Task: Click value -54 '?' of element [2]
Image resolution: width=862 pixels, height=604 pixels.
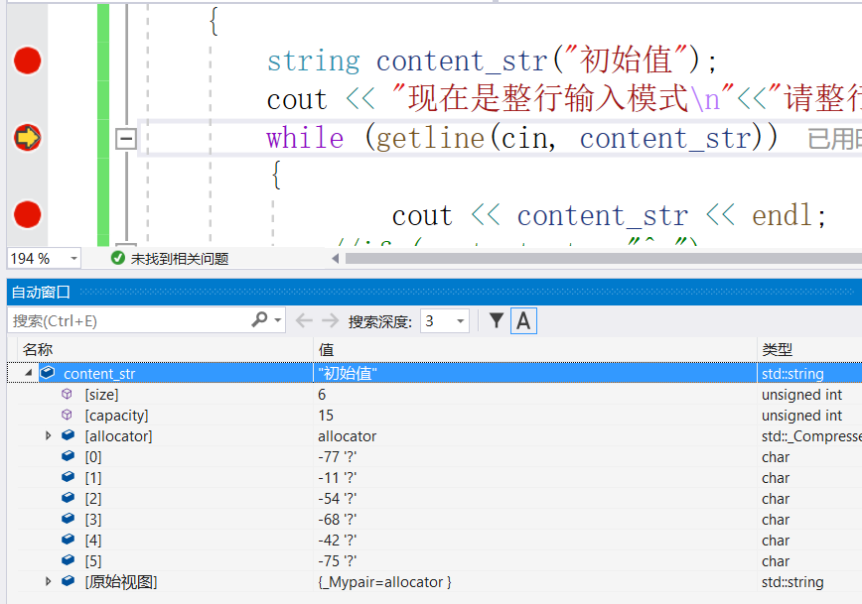Action: point(337,499)
